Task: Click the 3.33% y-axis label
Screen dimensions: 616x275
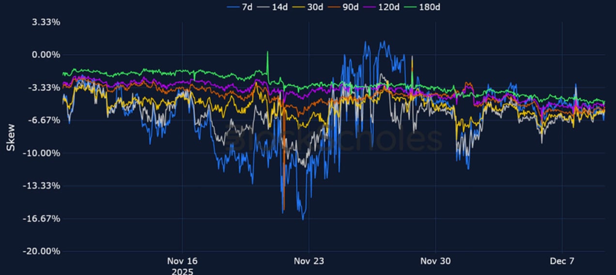Action: pos(46,22)
